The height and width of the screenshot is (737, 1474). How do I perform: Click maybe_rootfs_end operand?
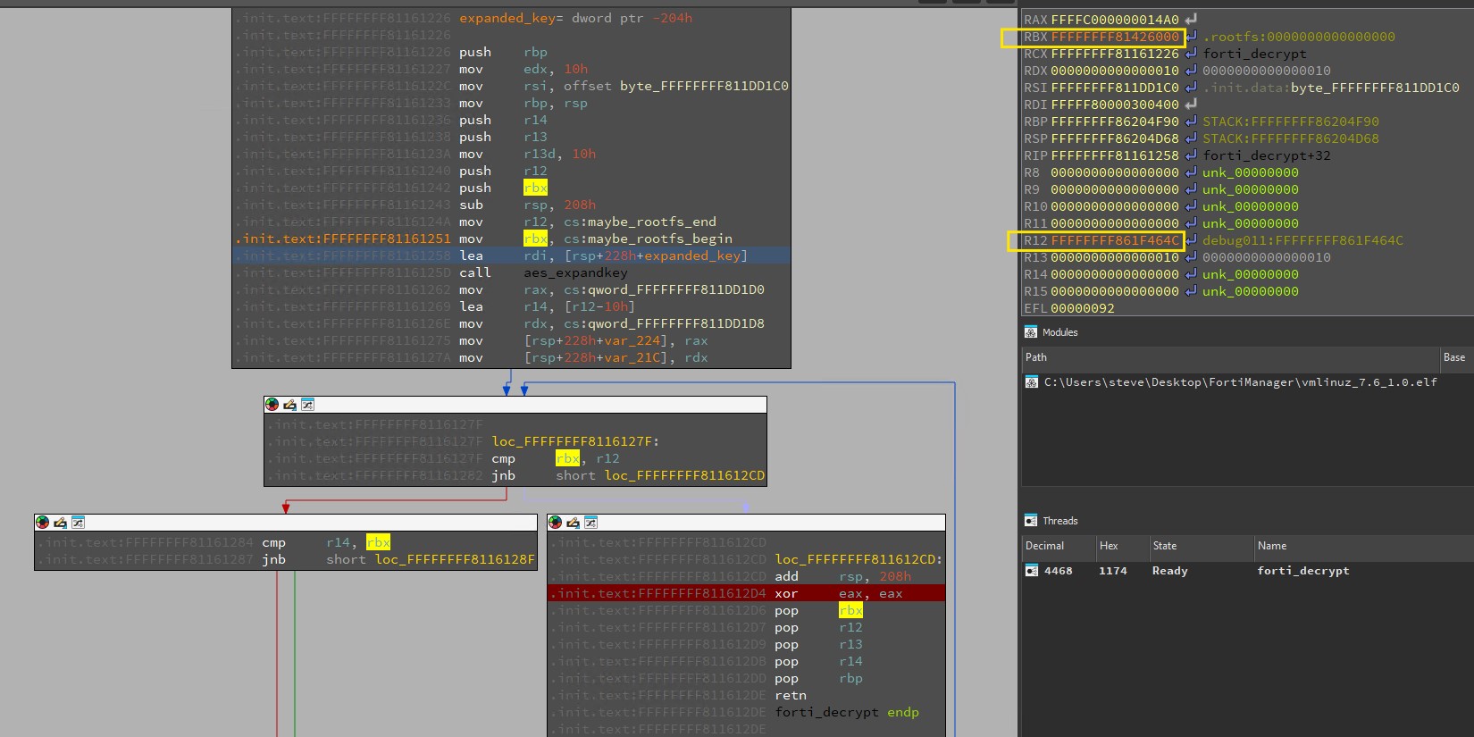coord(652,222)
